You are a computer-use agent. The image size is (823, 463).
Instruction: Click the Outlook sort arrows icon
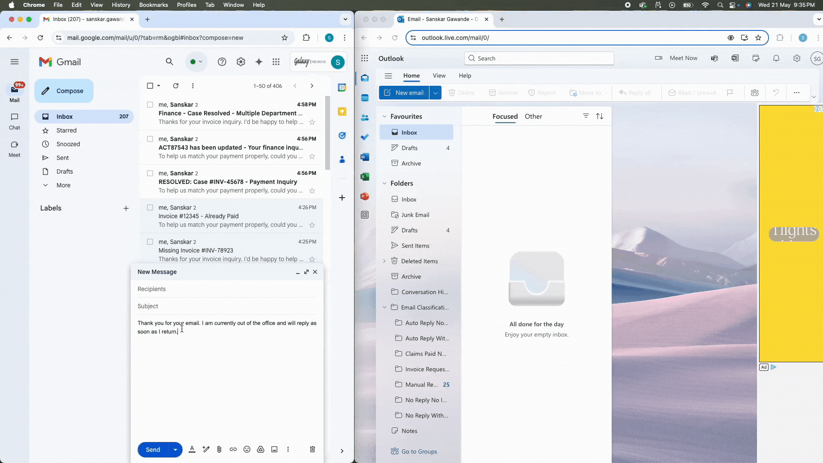tap(600, 116)
